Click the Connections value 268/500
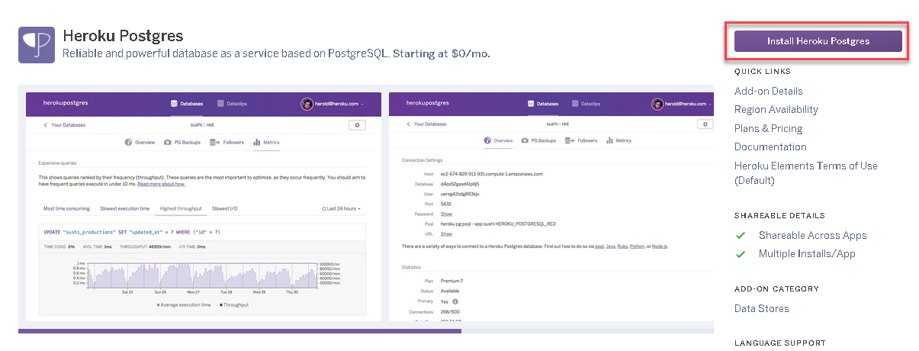Viewport: 919px width, 351px height. click(450, 311)
